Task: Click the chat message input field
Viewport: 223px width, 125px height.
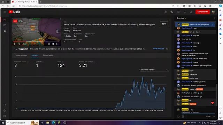Action: 198,112
